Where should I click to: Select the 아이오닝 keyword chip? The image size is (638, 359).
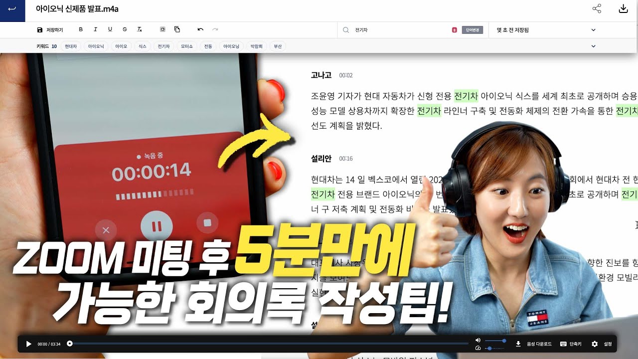231,46
